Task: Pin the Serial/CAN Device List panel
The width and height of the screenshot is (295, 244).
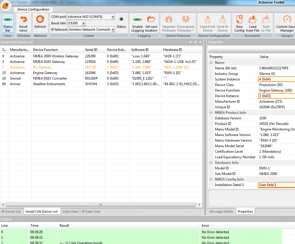Action: (x=196, y=42)
